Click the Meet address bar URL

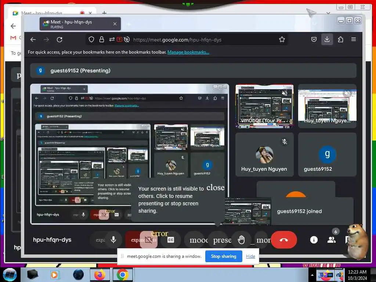pos(177,40)
